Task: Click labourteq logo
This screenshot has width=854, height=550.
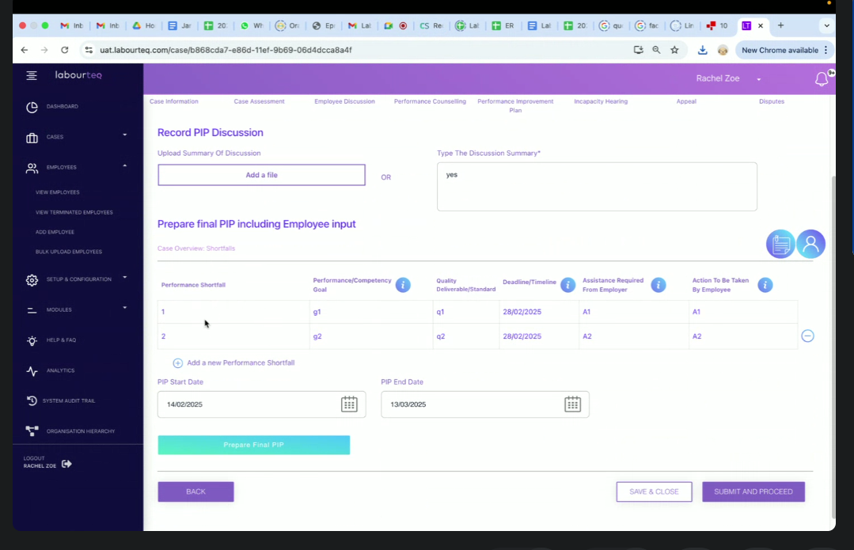Action: pyautogui.click(x=78, y=75)
